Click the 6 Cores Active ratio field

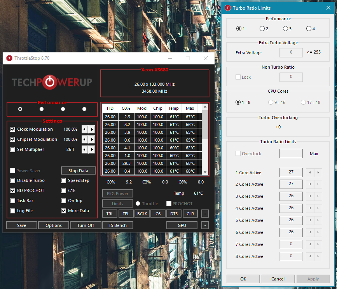point(291,232)
